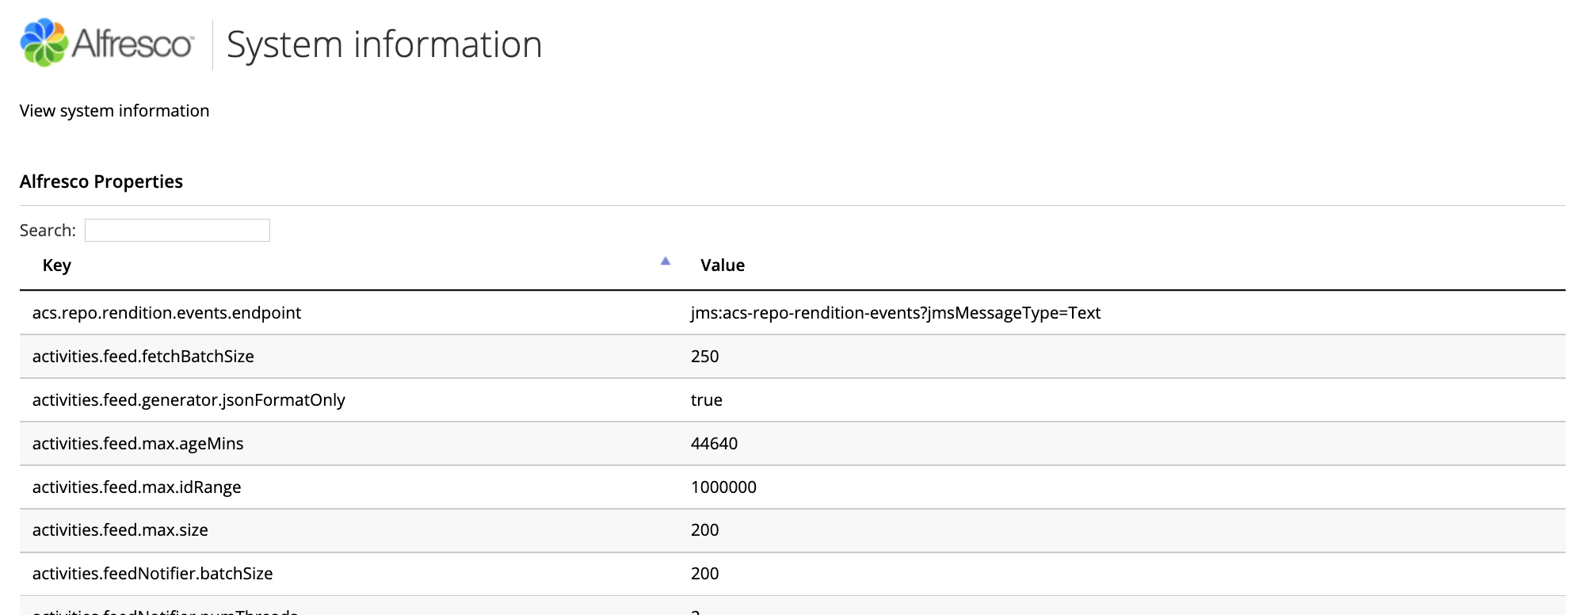Screen dimensions: 1591x615
Task: Select value 44640
Action: click(x=714, y=444)
